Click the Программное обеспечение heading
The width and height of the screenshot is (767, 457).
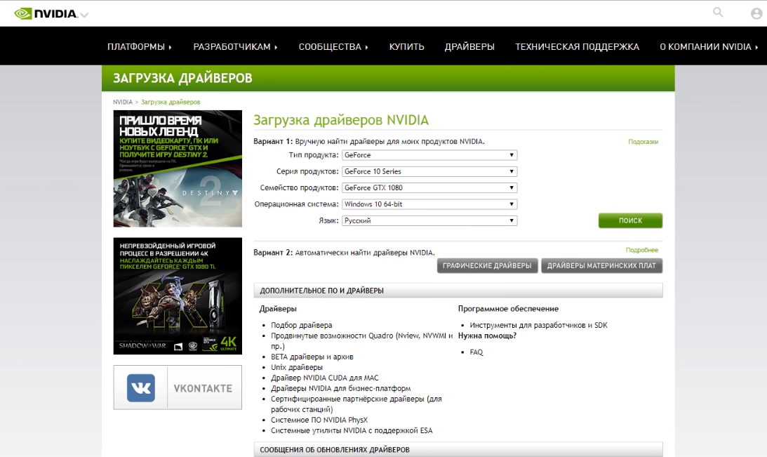(x=508, y=309)
